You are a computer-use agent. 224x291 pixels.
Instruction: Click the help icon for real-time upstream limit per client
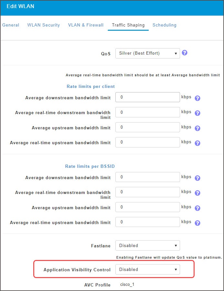click(x=197, y=143)
